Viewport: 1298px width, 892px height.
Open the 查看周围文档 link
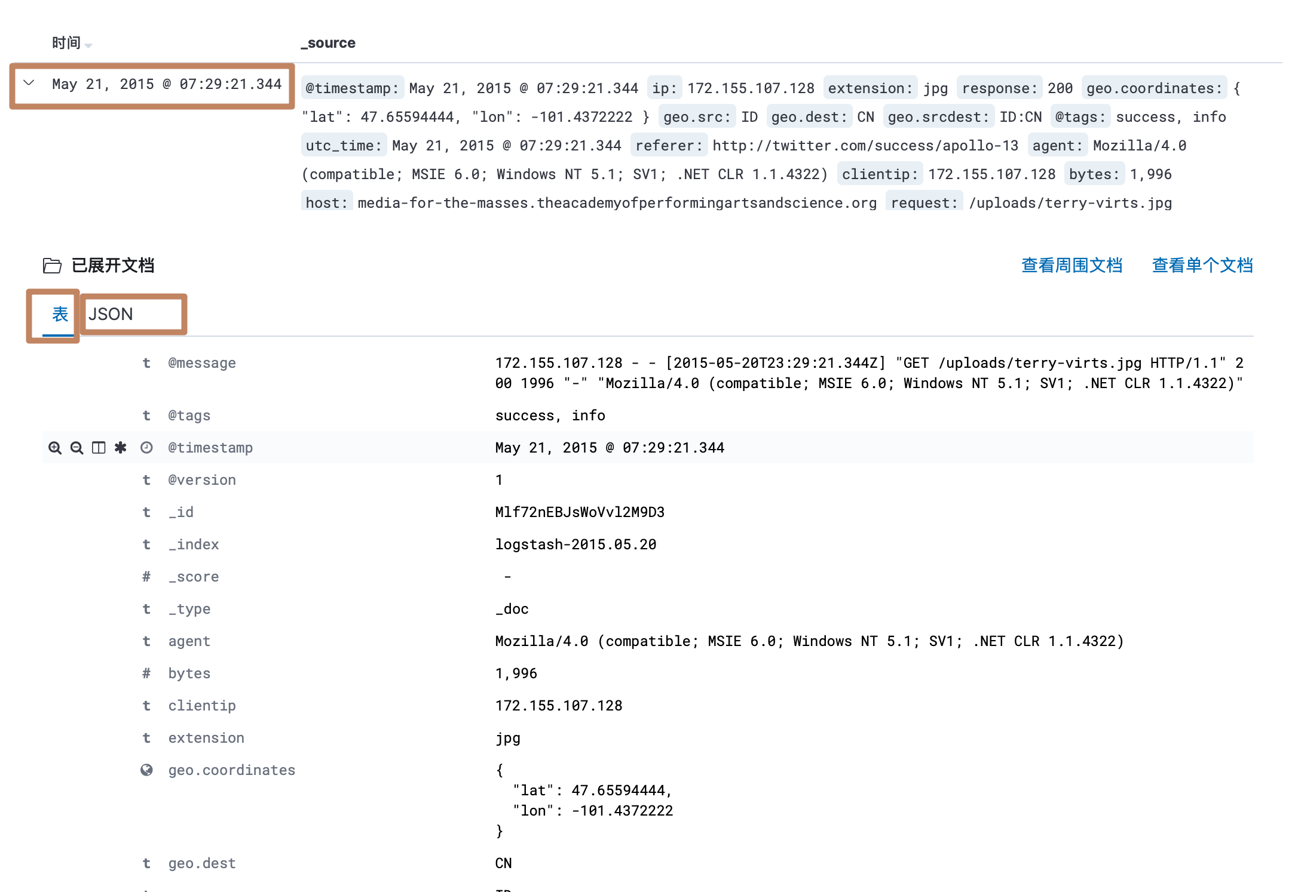tap(1072, 266)
